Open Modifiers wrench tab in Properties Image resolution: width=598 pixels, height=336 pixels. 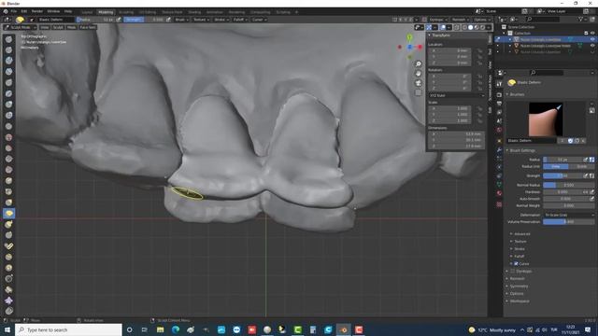pos(499,149)
